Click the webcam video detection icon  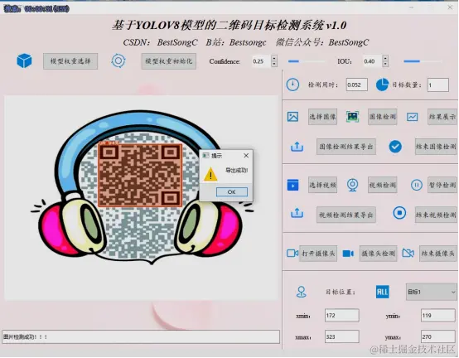tap(352, 185)
